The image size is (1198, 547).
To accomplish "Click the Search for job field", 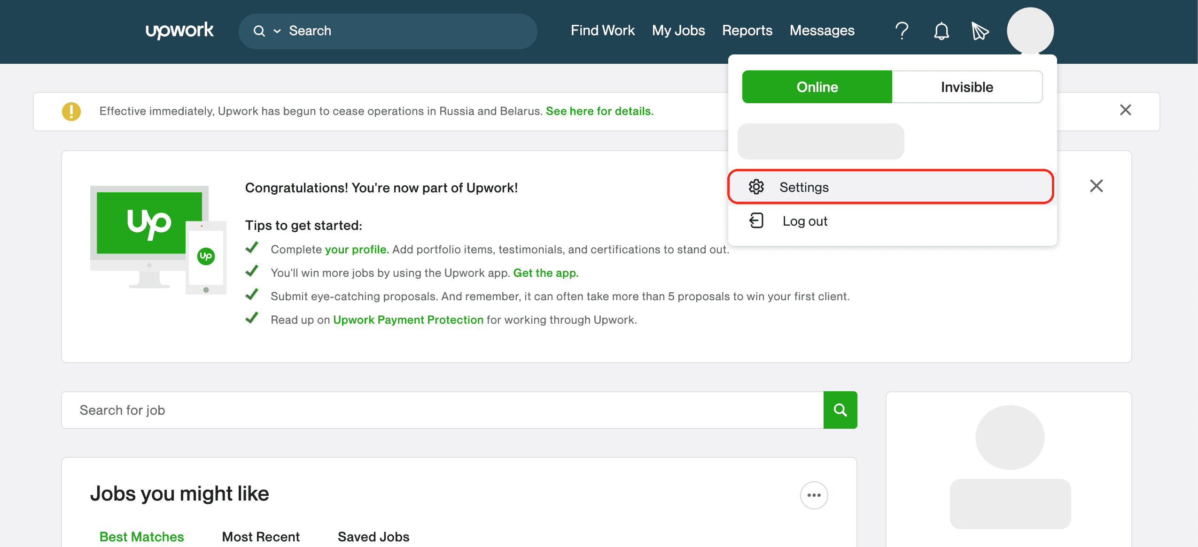I will 442,410.
